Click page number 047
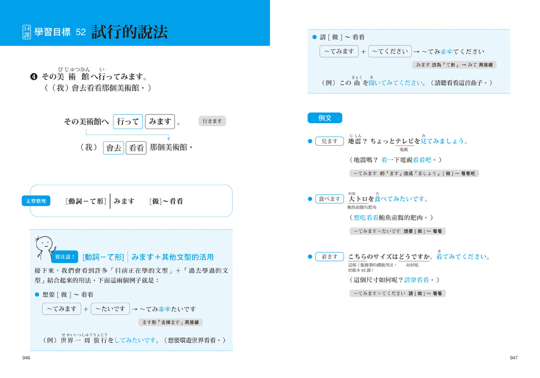 [x=514, y=358]
